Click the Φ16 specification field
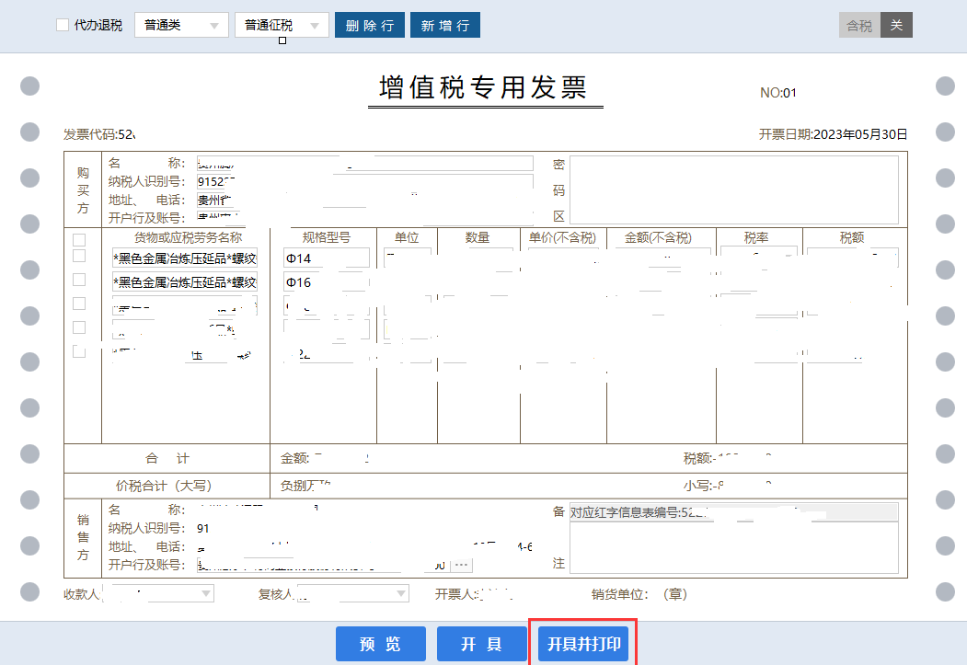 click(326, 282)
